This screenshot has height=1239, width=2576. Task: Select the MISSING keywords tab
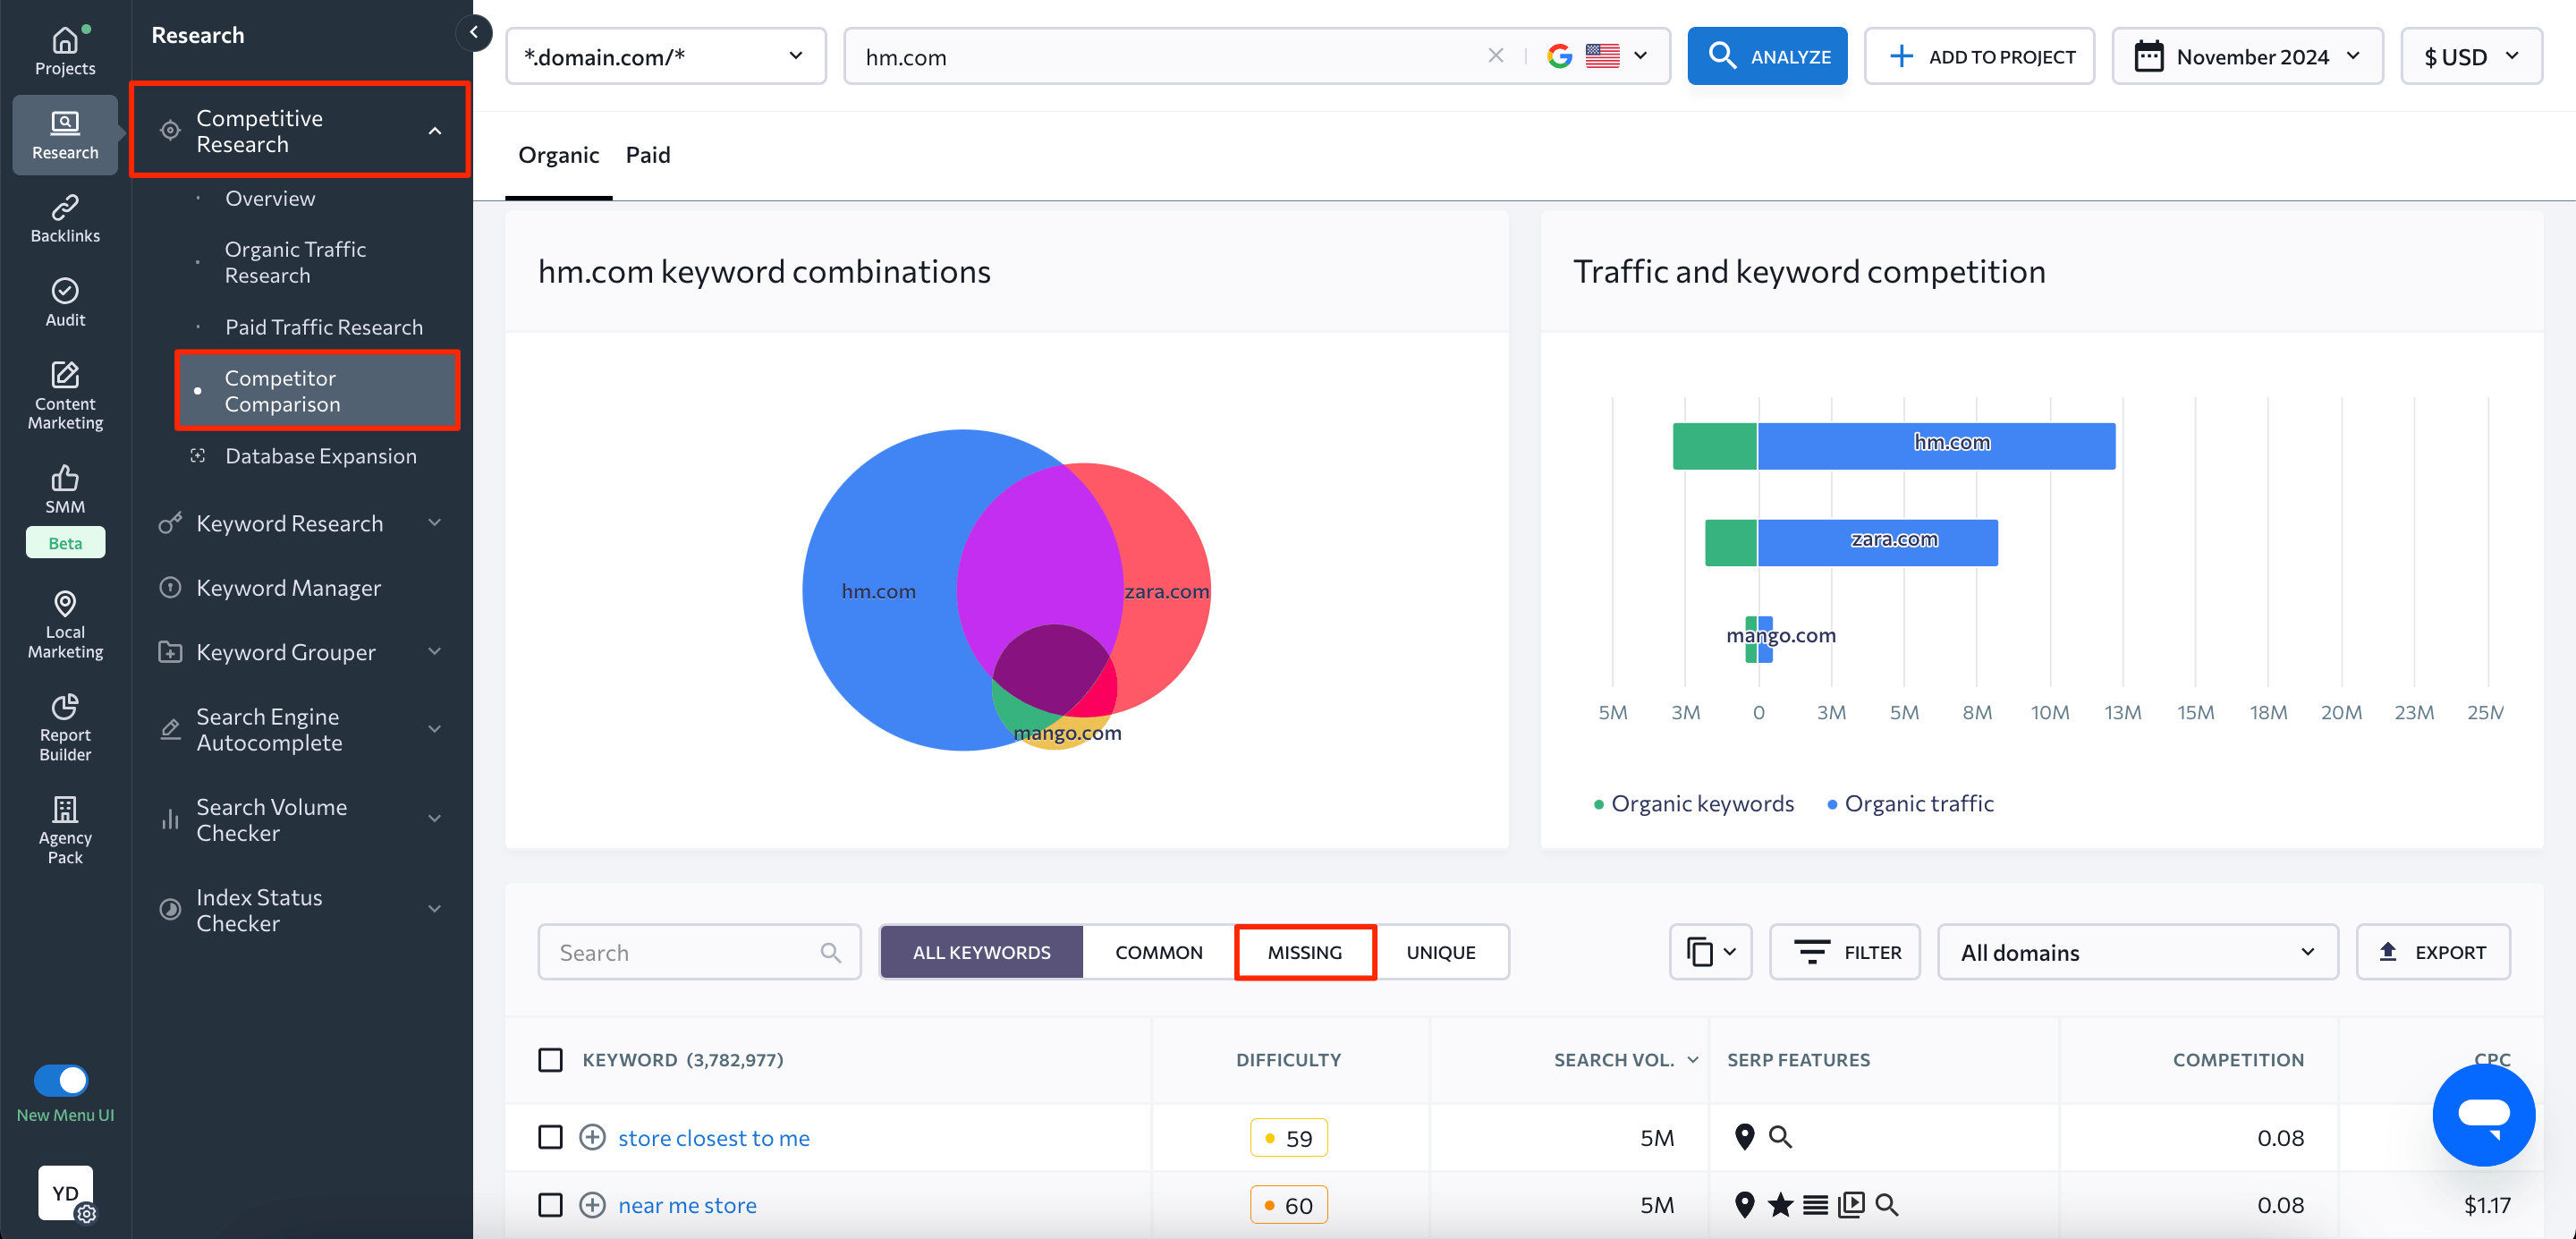tap(1304, 952)
